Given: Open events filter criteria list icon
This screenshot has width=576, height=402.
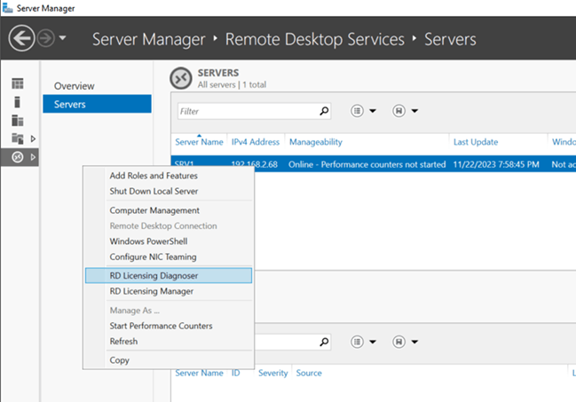Looking at the screenshot, I should (357, 342).
